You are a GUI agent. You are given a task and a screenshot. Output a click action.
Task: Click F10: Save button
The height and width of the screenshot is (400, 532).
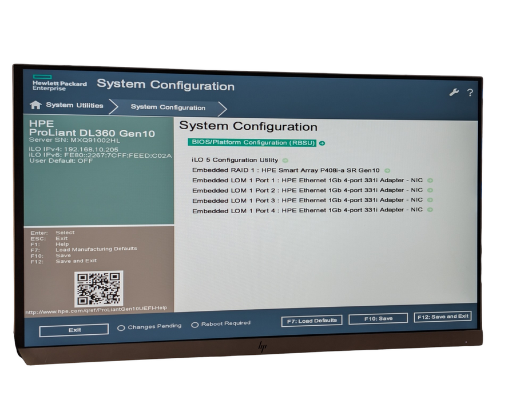pyautogui.click(x=378, y=319)
